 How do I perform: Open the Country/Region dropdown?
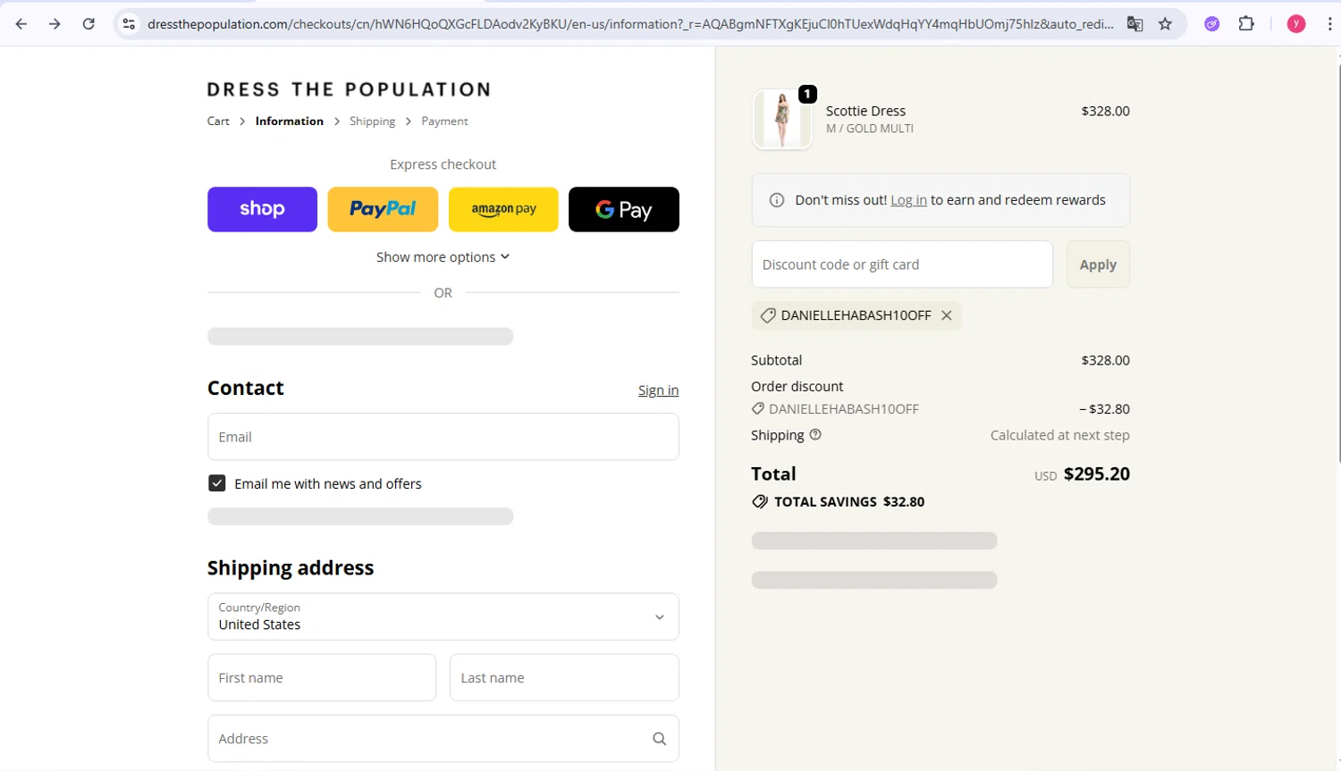(x=443, y=616)
